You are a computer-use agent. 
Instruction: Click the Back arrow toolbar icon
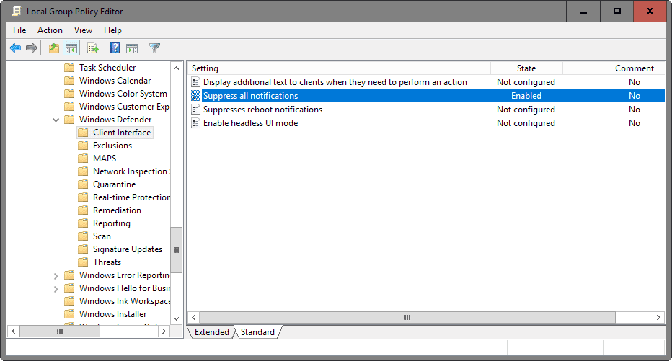click(x=15, y=48)
